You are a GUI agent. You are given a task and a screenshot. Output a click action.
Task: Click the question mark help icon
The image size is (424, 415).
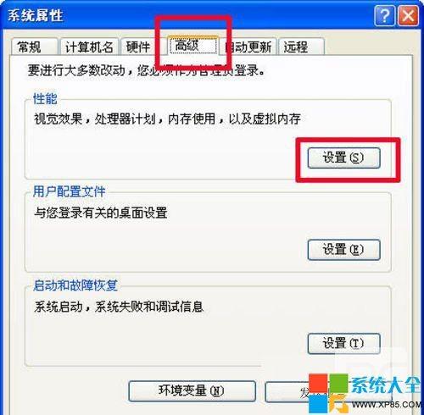click(x=384, y=16)
